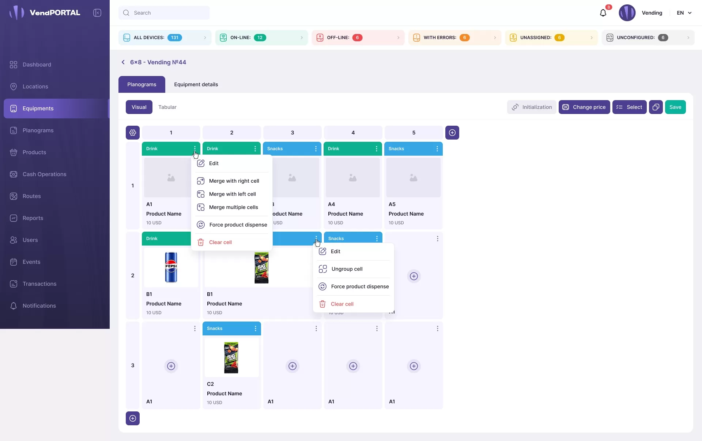Add product to empty cell A5 row 2
The width and height of the screenshot is (702, 441).
[414, 276]
